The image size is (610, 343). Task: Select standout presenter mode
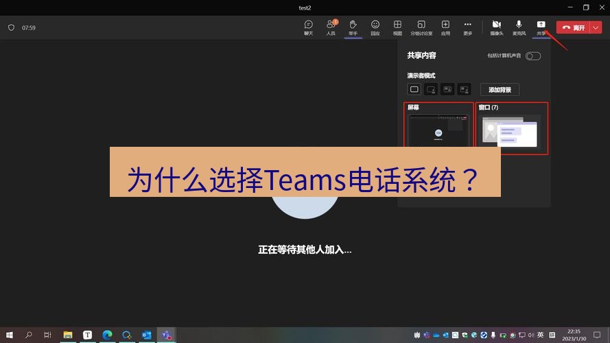tap(431, 89)
